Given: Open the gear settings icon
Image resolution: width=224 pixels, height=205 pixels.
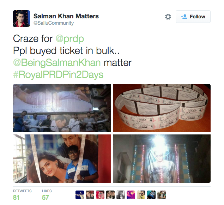Looking at the screenshot, I should (168, 17).
